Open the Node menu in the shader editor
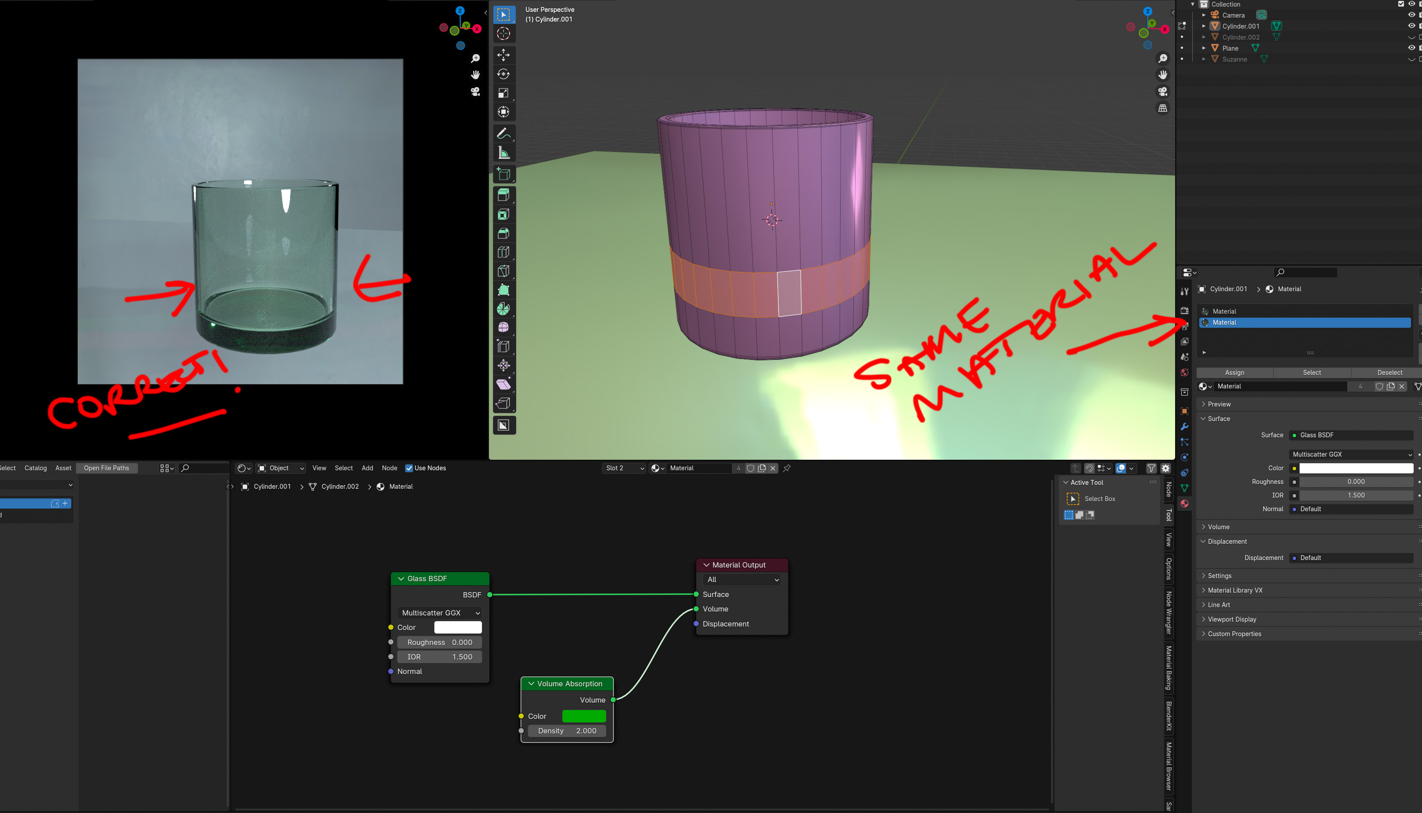Image resolution: width=1422 pixels, height=813 pixels. point(389,468)
